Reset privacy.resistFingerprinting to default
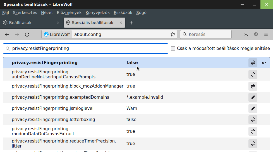 [x=264, y=63]
